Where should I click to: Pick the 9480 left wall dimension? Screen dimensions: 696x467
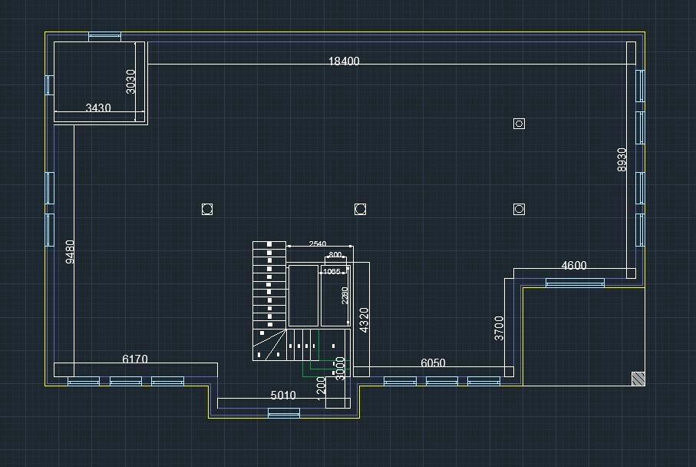point(71,252)
